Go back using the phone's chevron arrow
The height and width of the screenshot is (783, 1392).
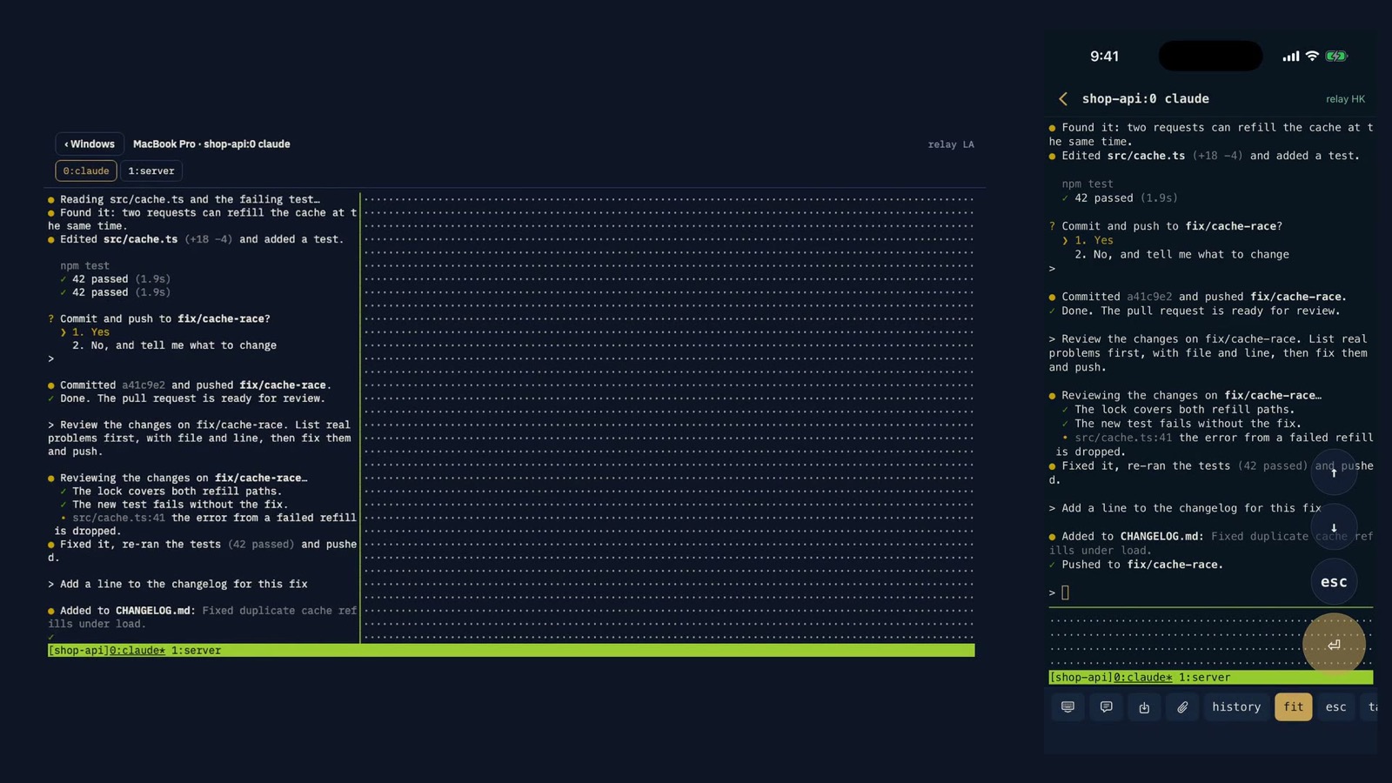(1062, 99)
